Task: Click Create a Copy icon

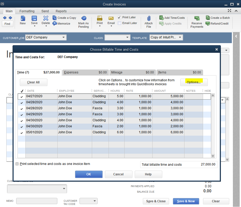Action: tap(55, 18)
